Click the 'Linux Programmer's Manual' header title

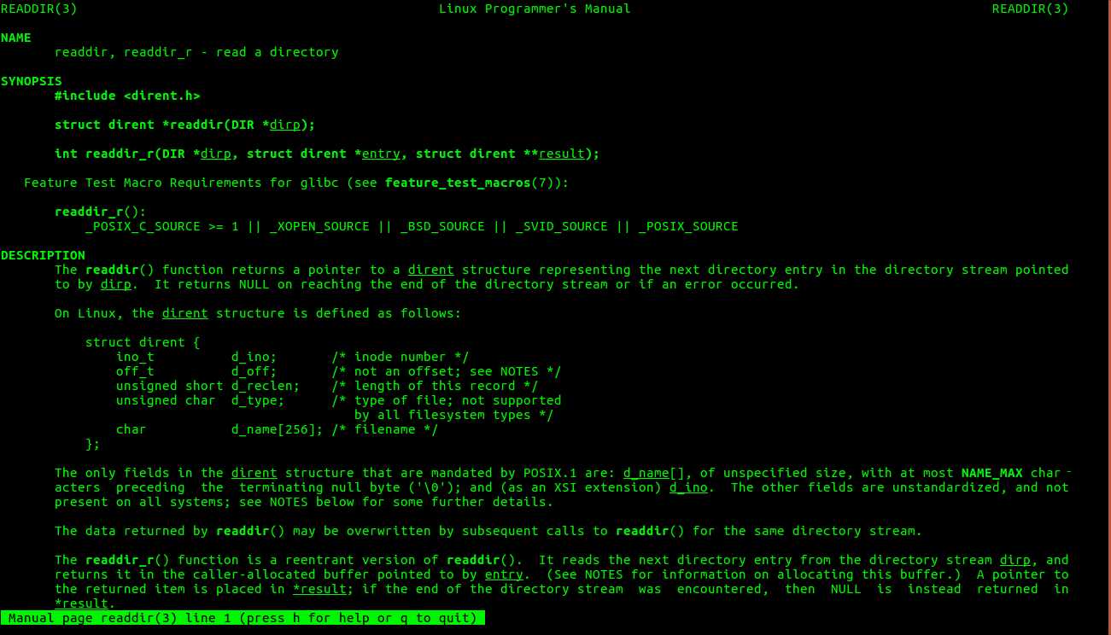pos(535,9)
